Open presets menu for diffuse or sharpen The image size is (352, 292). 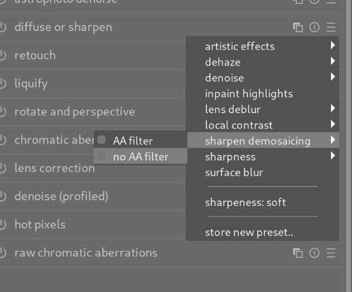pos(331,27)
